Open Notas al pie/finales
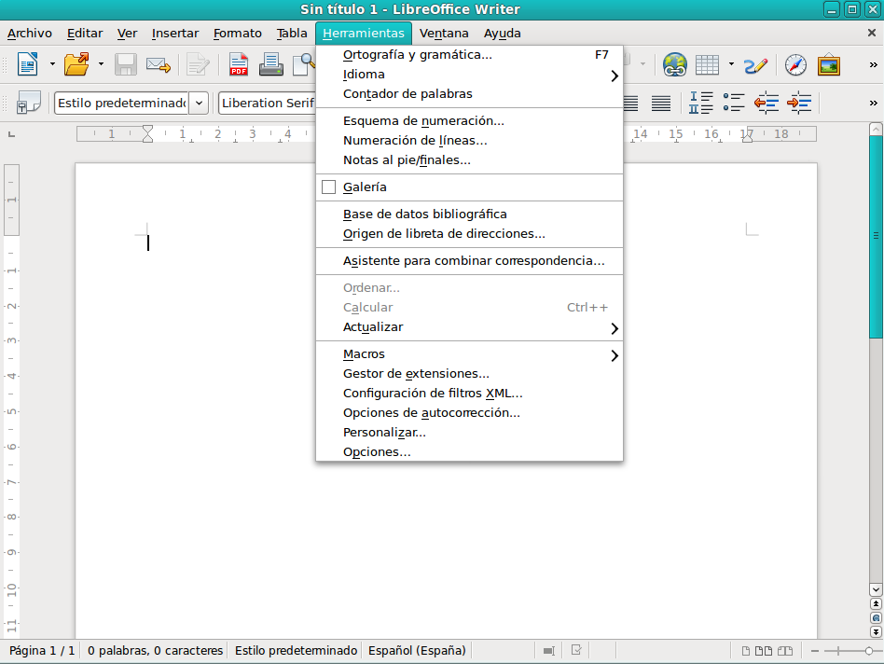The width and height of the screenshot is (884, 664). 469,160
